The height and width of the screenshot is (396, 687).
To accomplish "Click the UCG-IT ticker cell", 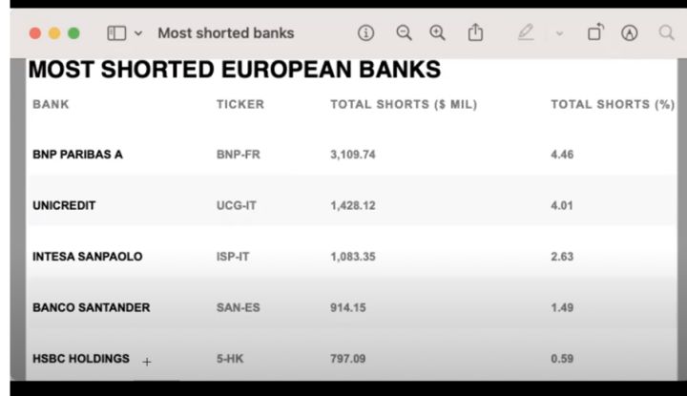I will (239, 205).
